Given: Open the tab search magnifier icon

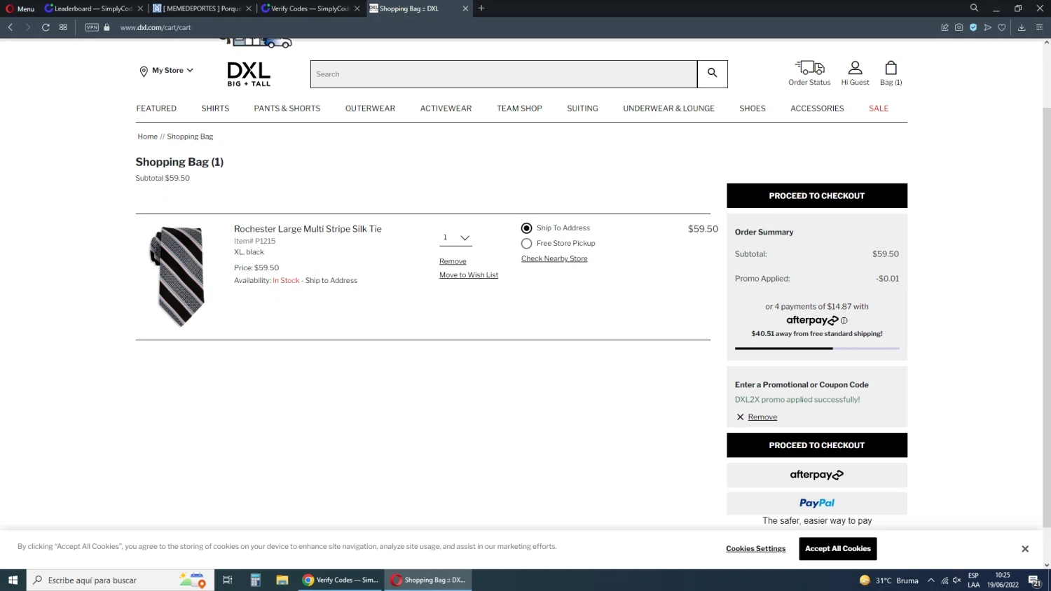Looking at the screenshot, I should (974, 8).
